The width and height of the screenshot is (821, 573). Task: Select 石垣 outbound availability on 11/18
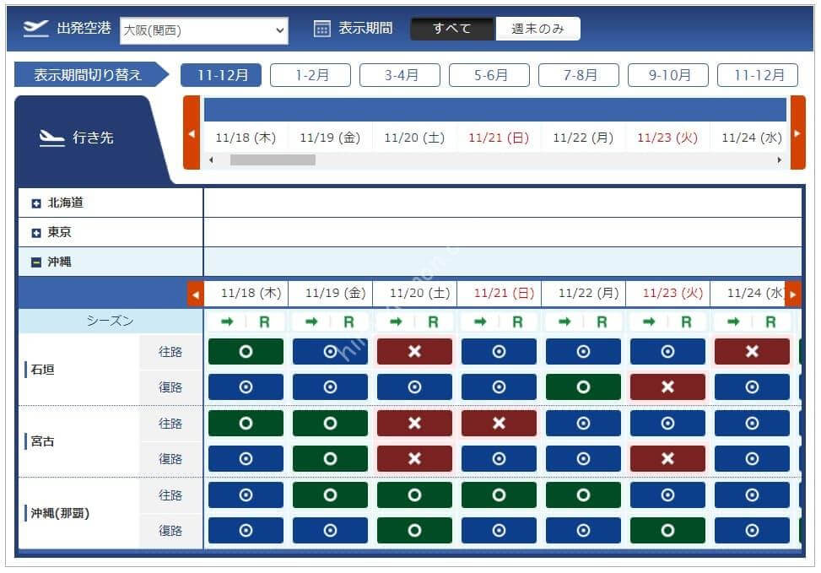[246, 351]
